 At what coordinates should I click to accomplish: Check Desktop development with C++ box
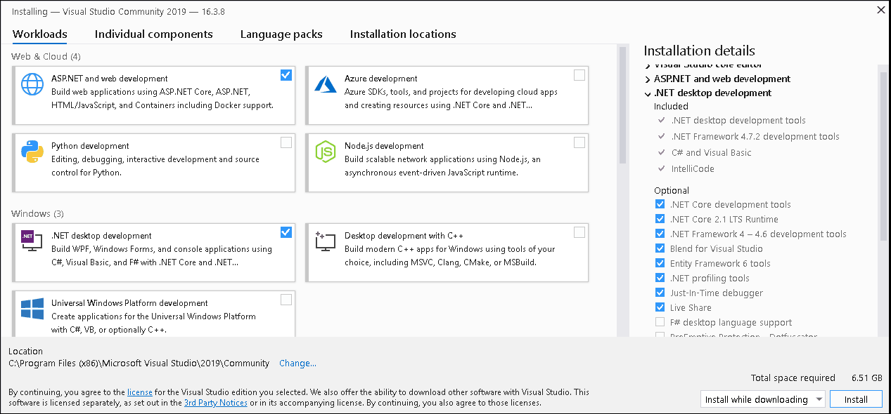579,232
